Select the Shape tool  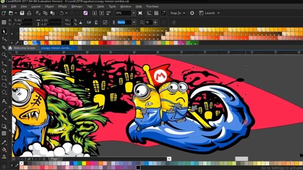[4, 39]
